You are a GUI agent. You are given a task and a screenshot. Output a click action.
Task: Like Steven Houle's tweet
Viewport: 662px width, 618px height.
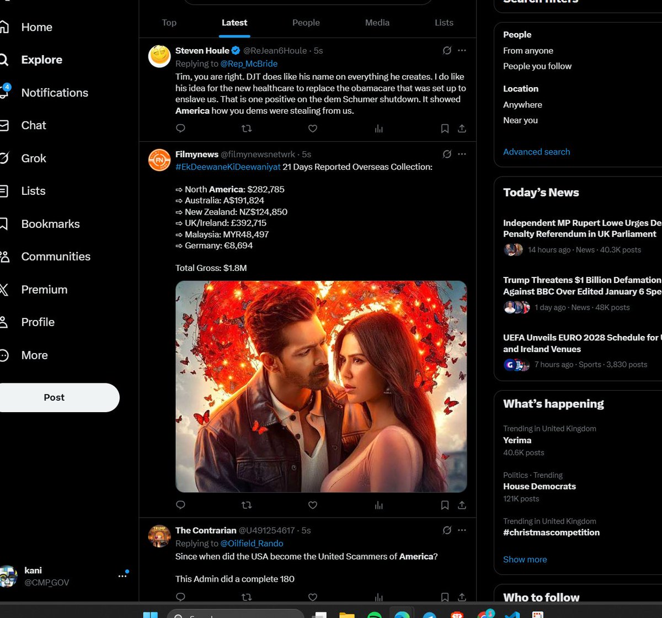coord(313,129)
